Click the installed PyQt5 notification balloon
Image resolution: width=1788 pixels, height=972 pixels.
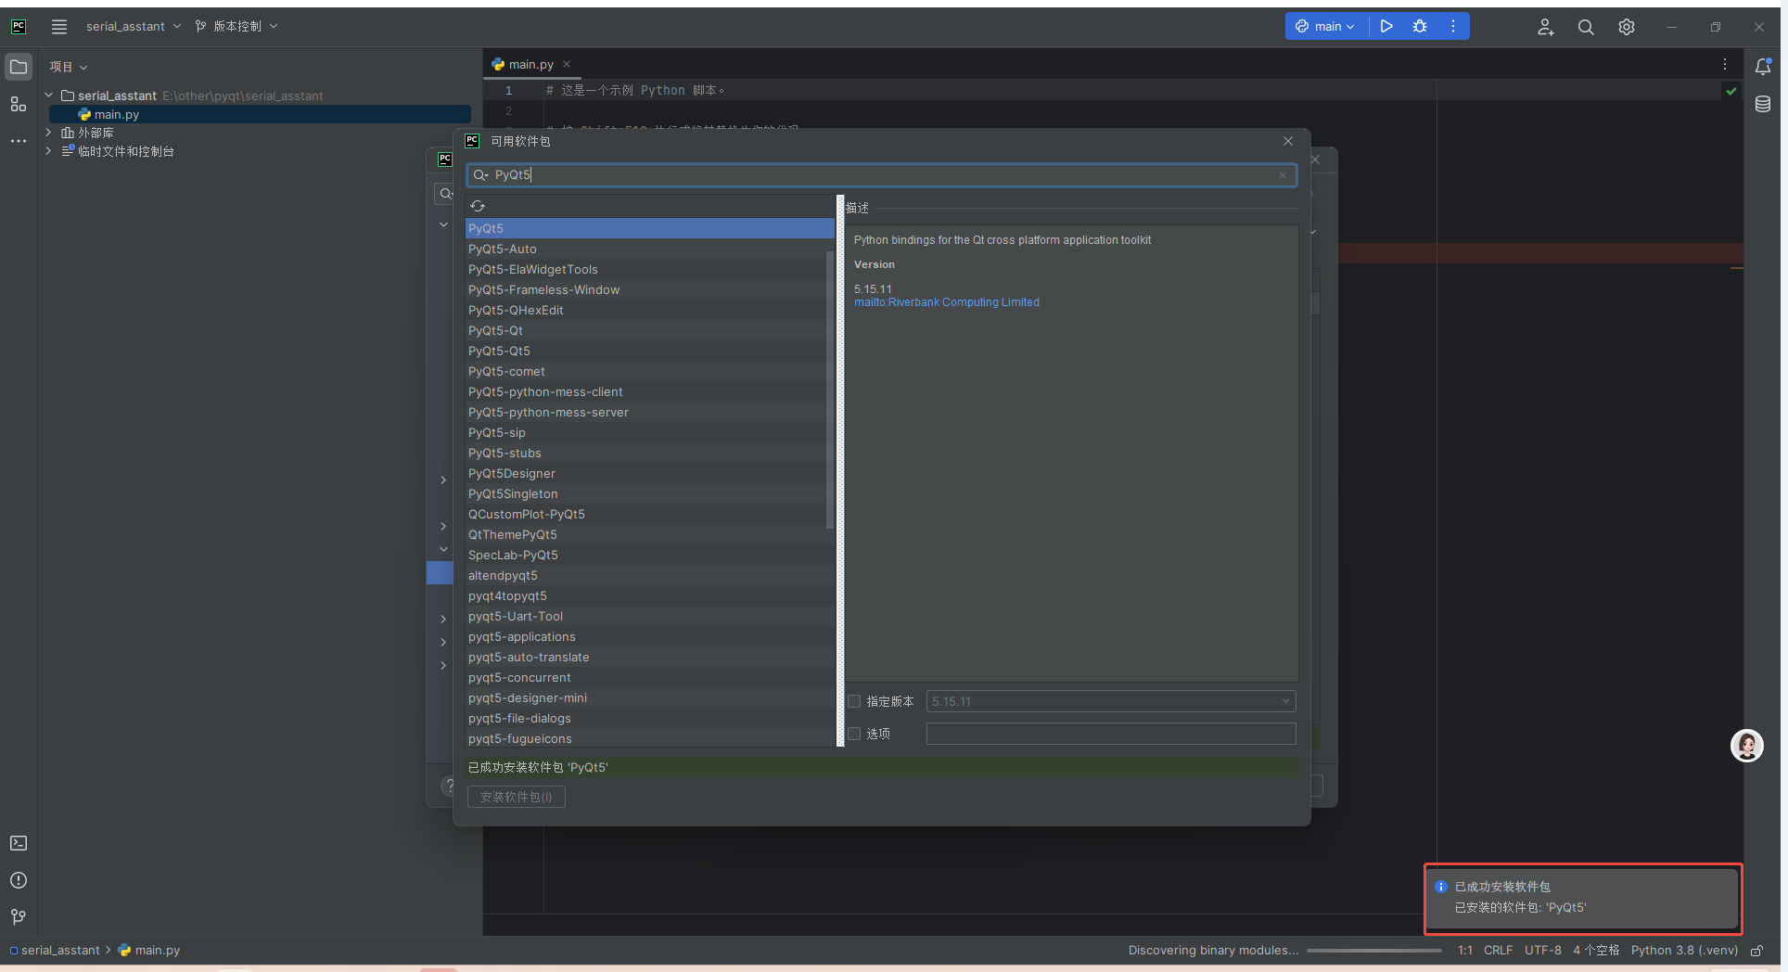(1582, 898)
